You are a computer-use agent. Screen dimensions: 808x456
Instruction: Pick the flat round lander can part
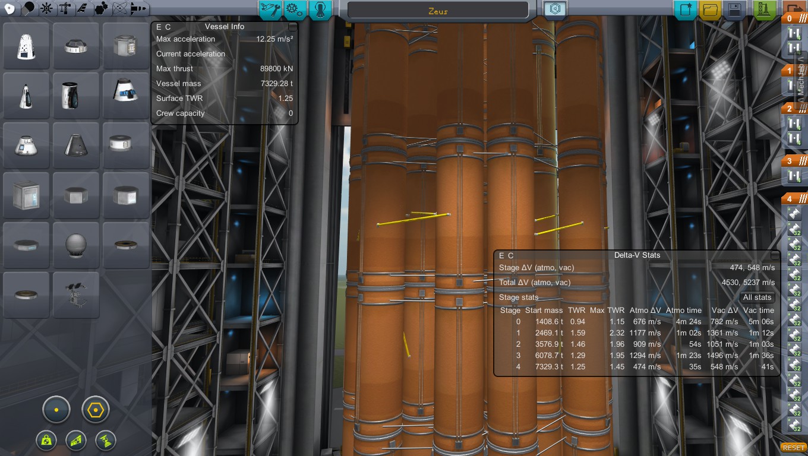coord(75,46)
